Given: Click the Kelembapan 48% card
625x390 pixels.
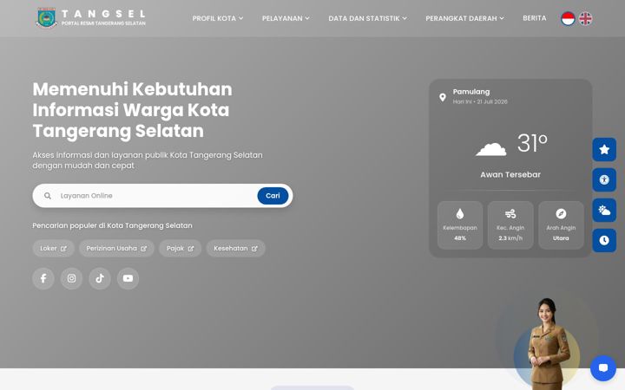Looking at the screenshot, I should pos(460,225).
